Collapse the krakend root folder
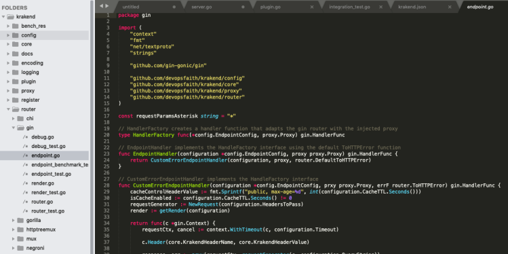This screenshot has height=254, width=508. tap(3, 17)
